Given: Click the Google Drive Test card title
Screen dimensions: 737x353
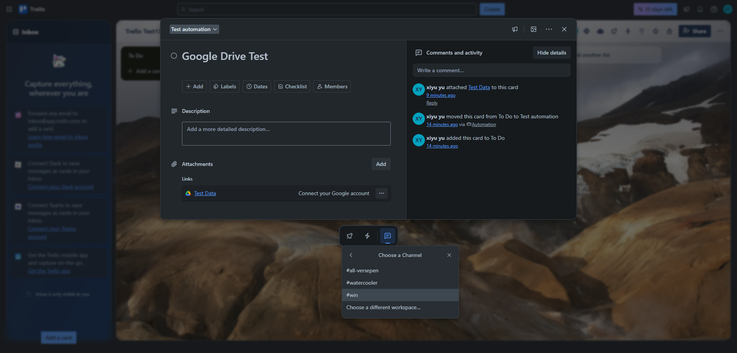Looking at the screenshot, I should point(225,56).
